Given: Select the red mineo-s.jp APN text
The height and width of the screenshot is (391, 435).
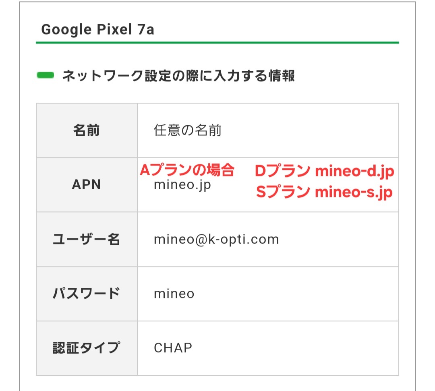Looking at the screenshot, I should (353, 192).
